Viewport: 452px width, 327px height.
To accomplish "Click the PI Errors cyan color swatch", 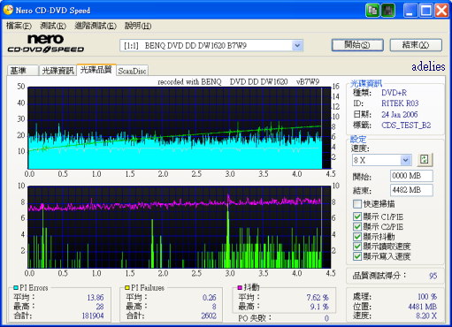I will click(x=16, y=287).
